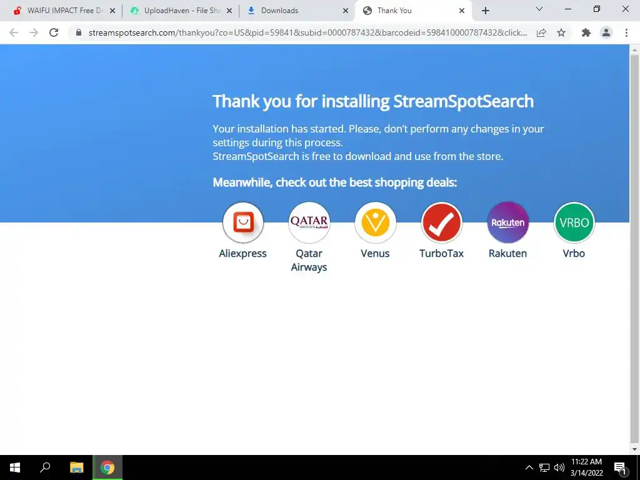The width and height of the screenshot is (640, 480).
Task: Open the Qatar Airways deal icon
Action: (309, 222)
